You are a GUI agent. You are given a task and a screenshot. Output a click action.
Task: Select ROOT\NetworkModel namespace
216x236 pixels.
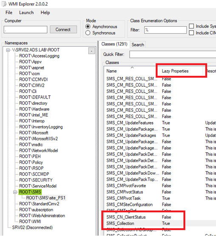[x=39, y=151]
